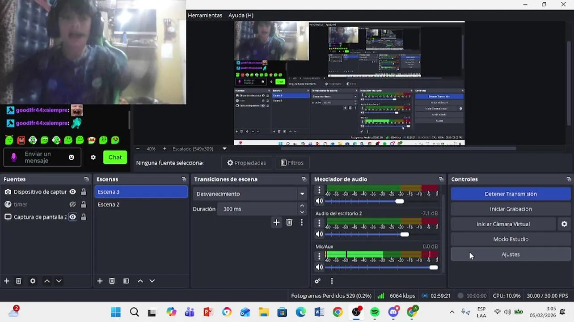Adjust Mic/Aux volume slider

pyautogui.click(x=382, y=267)
